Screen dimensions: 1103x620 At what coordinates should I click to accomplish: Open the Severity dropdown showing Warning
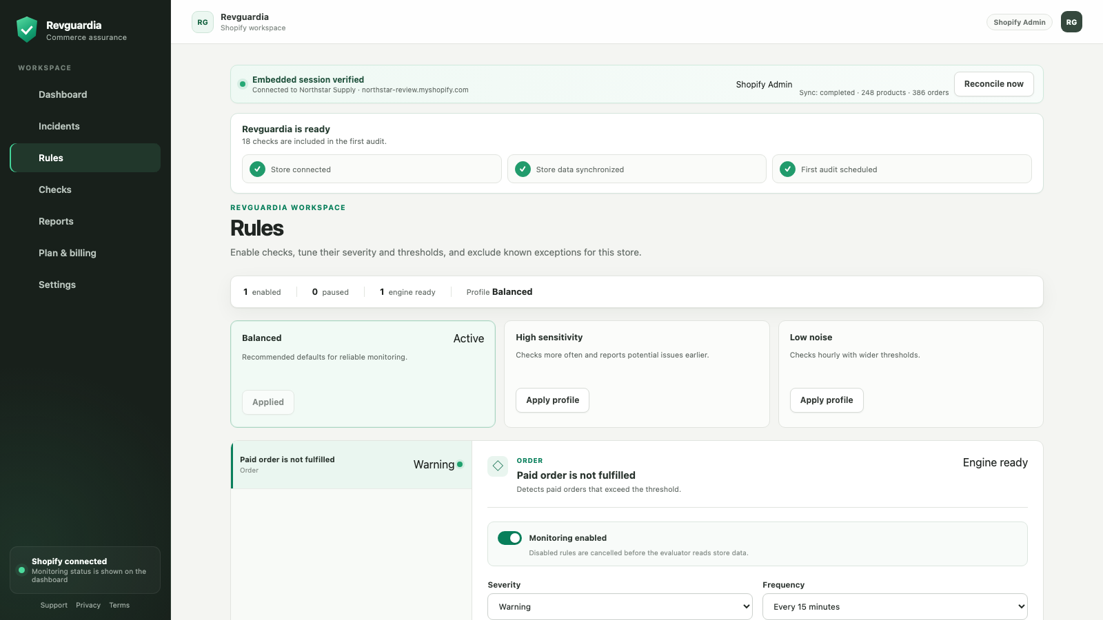coord(620,607)
